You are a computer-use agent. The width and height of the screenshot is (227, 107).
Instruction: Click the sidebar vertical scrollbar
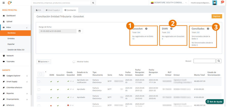pyautogui.click(x=31, y=51)
